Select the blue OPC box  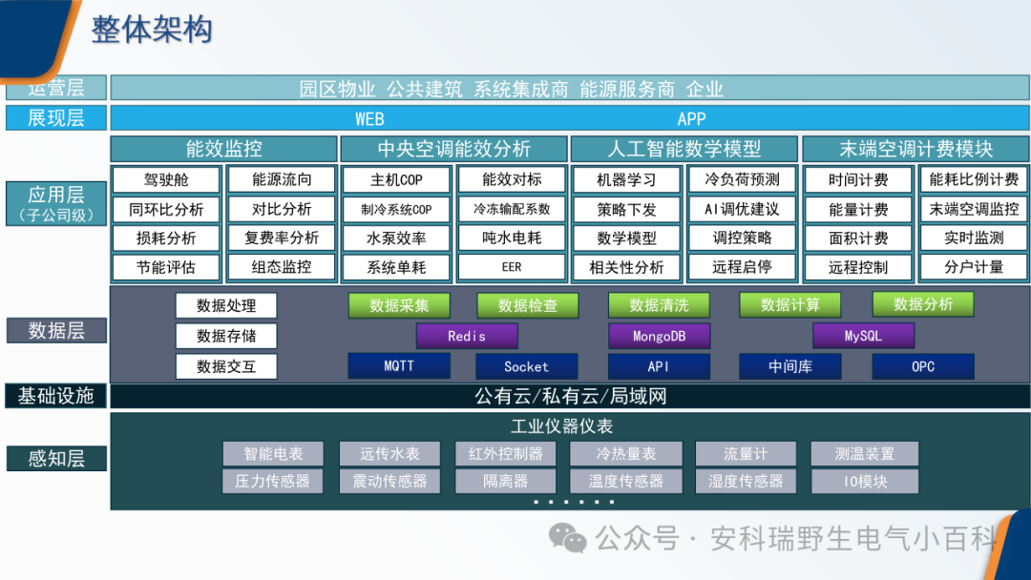923,366
